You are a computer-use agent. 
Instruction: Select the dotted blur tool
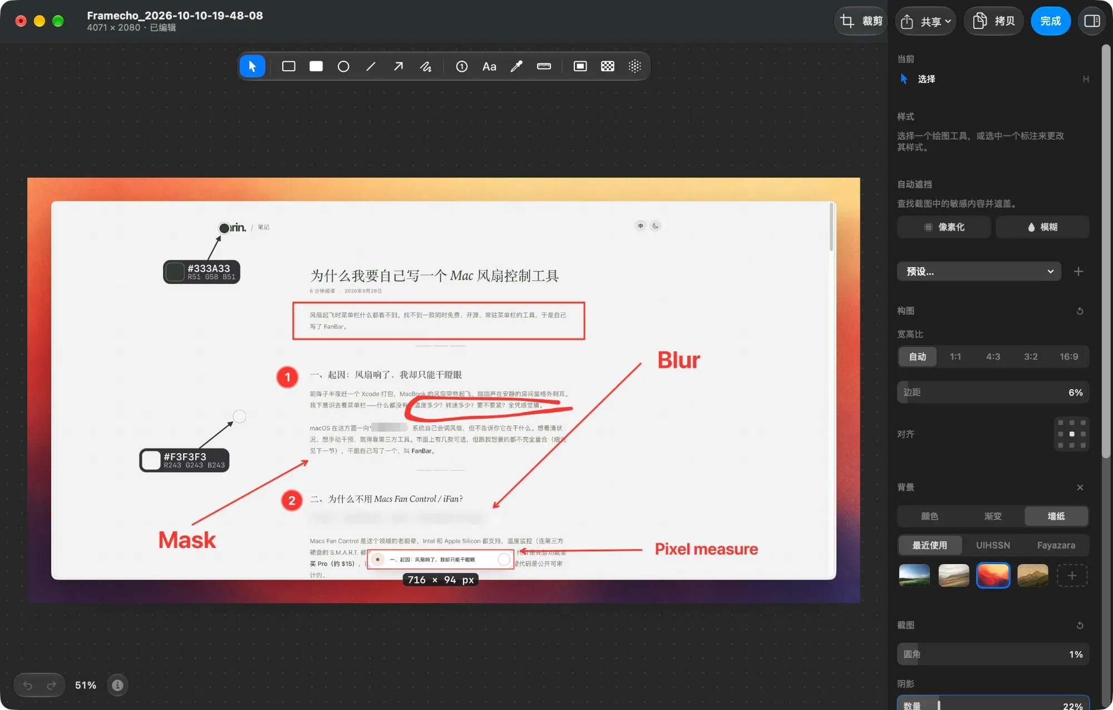pyautogui.click(x=635, y=66)
